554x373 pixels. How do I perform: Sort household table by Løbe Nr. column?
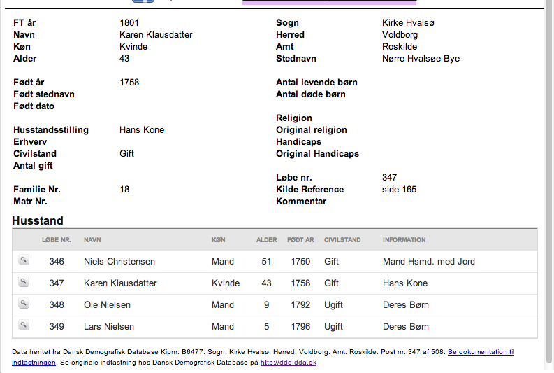pos(56,240)
